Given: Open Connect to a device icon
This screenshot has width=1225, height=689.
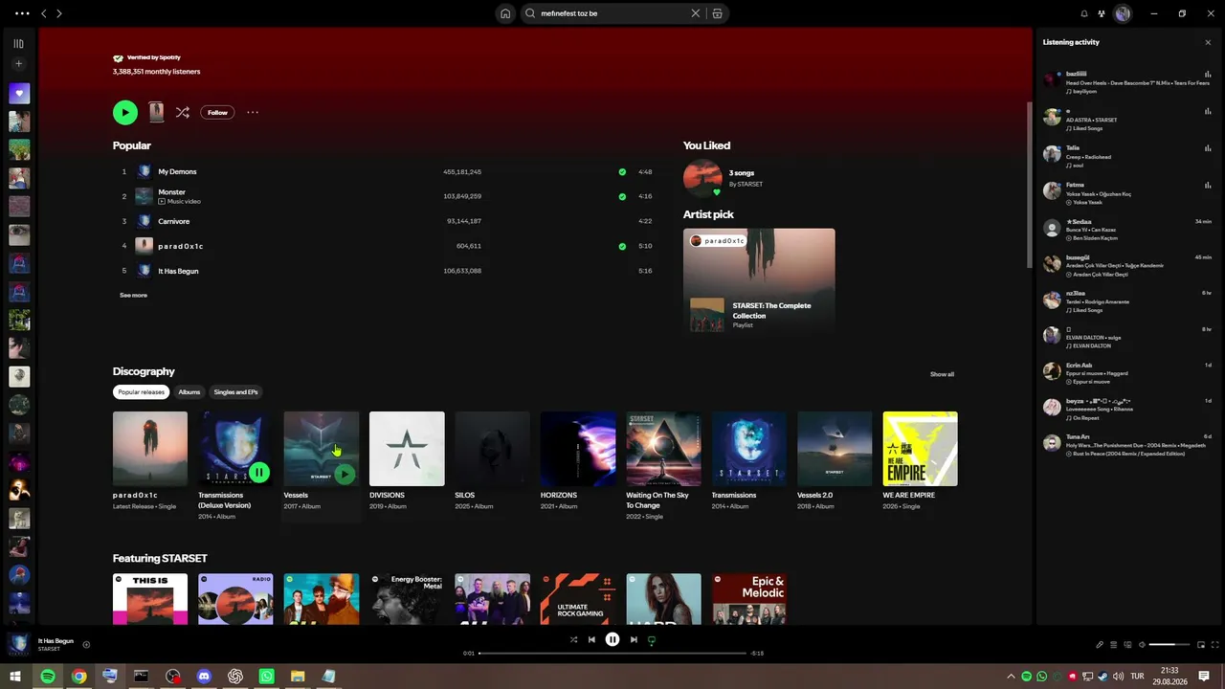Looking at the screenshot, I should (x=1127, y=644).
